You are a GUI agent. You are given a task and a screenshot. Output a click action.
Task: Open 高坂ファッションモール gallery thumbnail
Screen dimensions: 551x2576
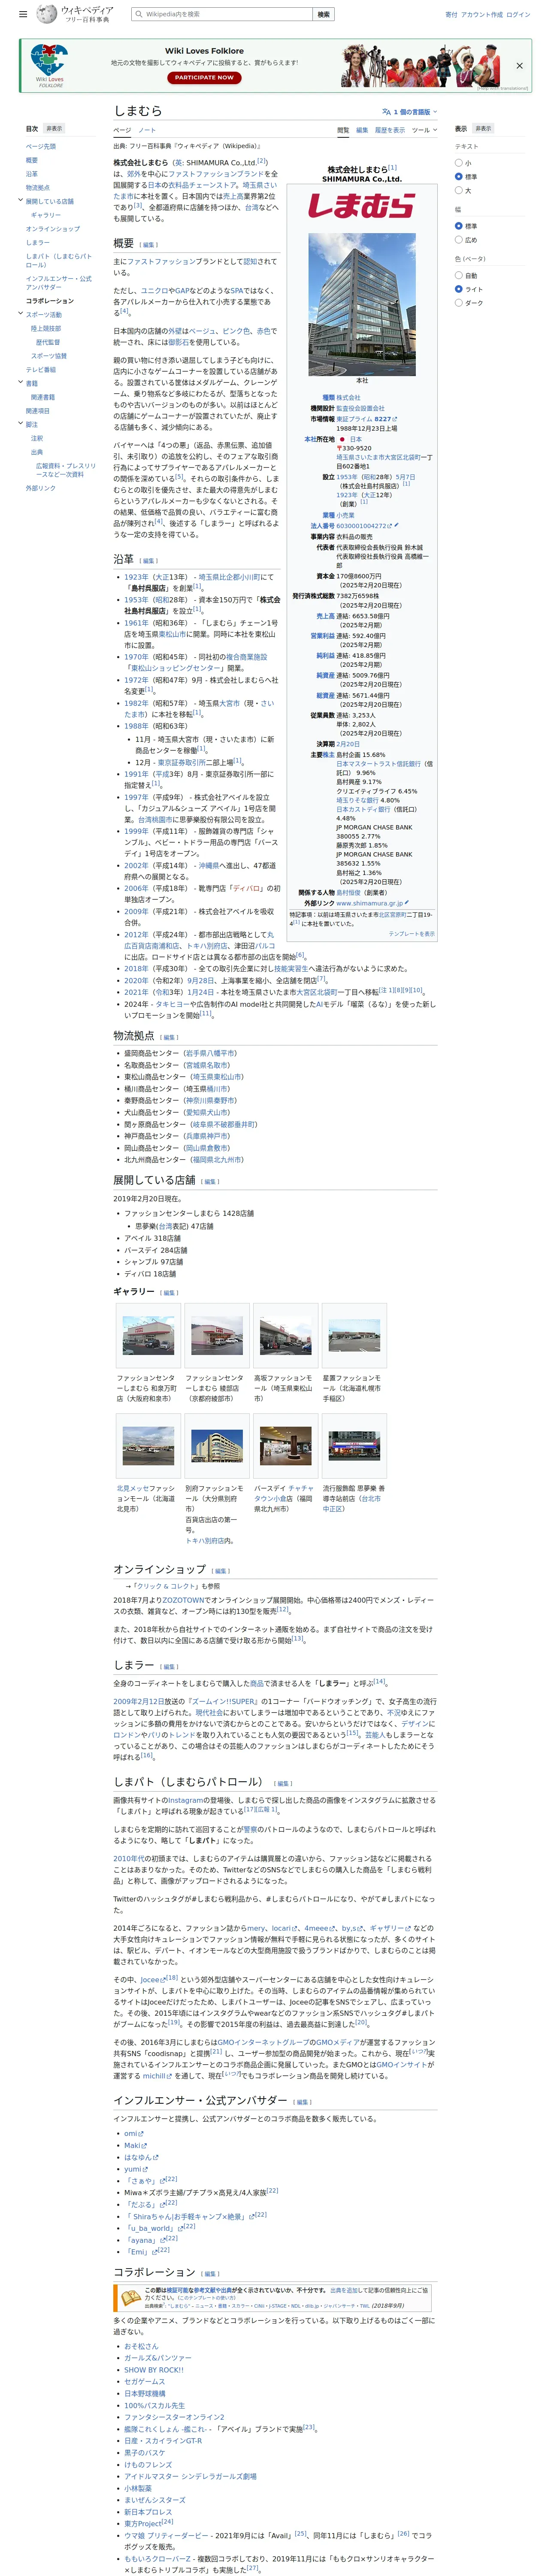click(x=286, y=1336)
